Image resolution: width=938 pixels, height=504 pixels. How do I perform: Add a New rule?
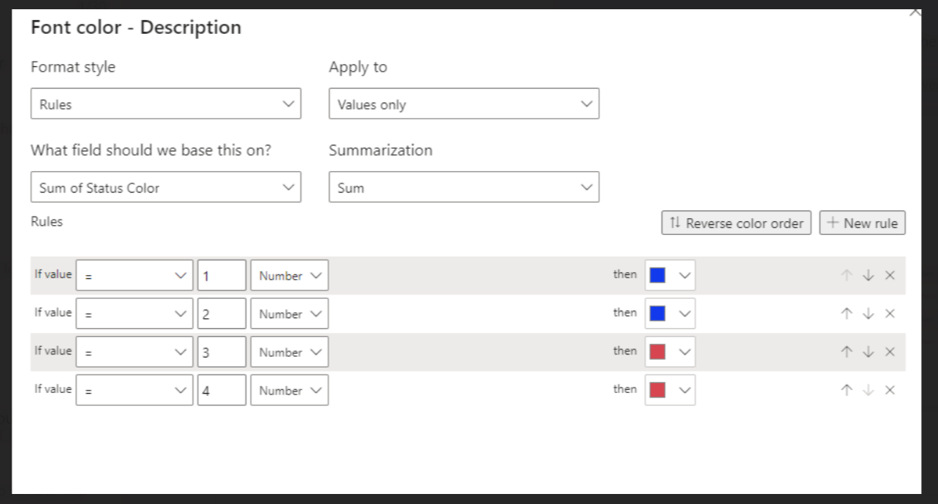862,223
